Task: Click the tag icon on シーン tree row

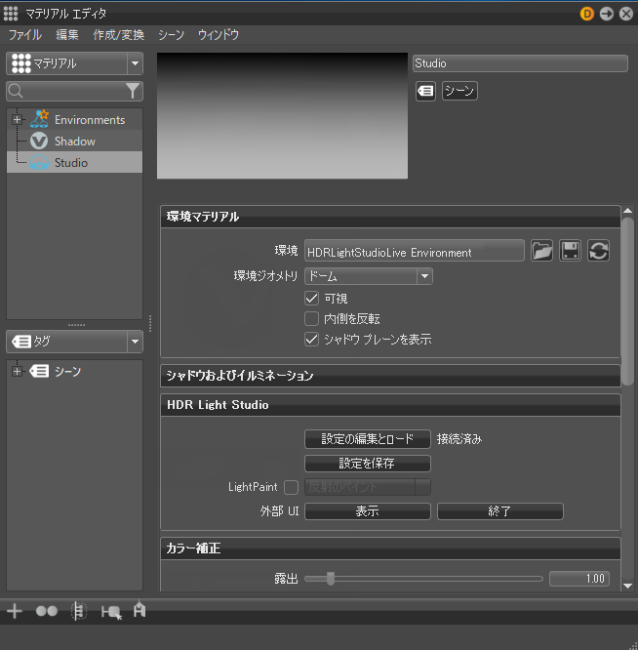Action: (39, 371)
